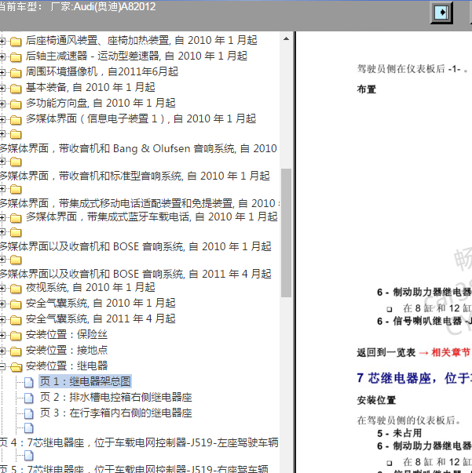Expand 安装位置：保险丝 folder node
Image resolution: width=472 pixels, height=473 pixels.
pos(2,335)
